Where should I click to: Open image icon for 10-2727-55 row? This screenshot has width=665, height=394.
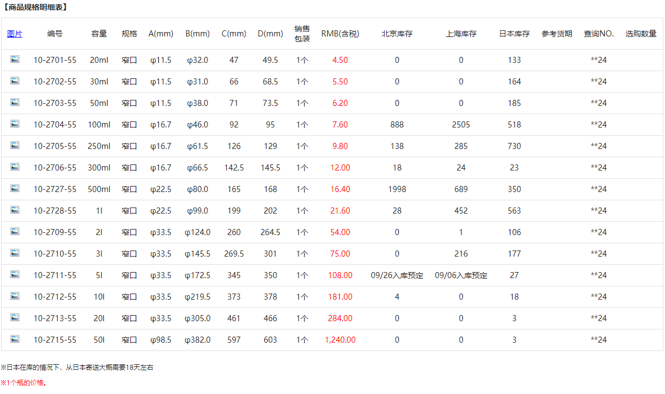coord(15,189)
